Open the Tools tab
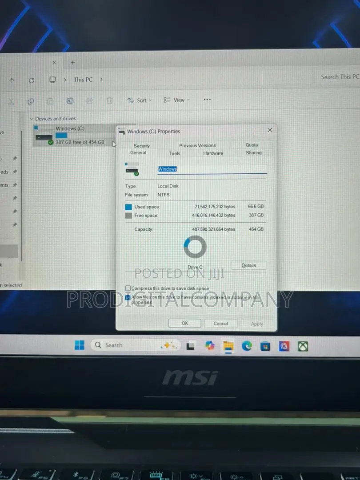 point(175,153)
